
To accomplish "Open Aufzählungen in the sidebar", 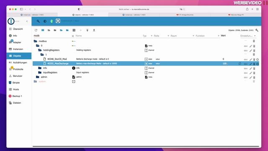I will click(x=19, y=62).
